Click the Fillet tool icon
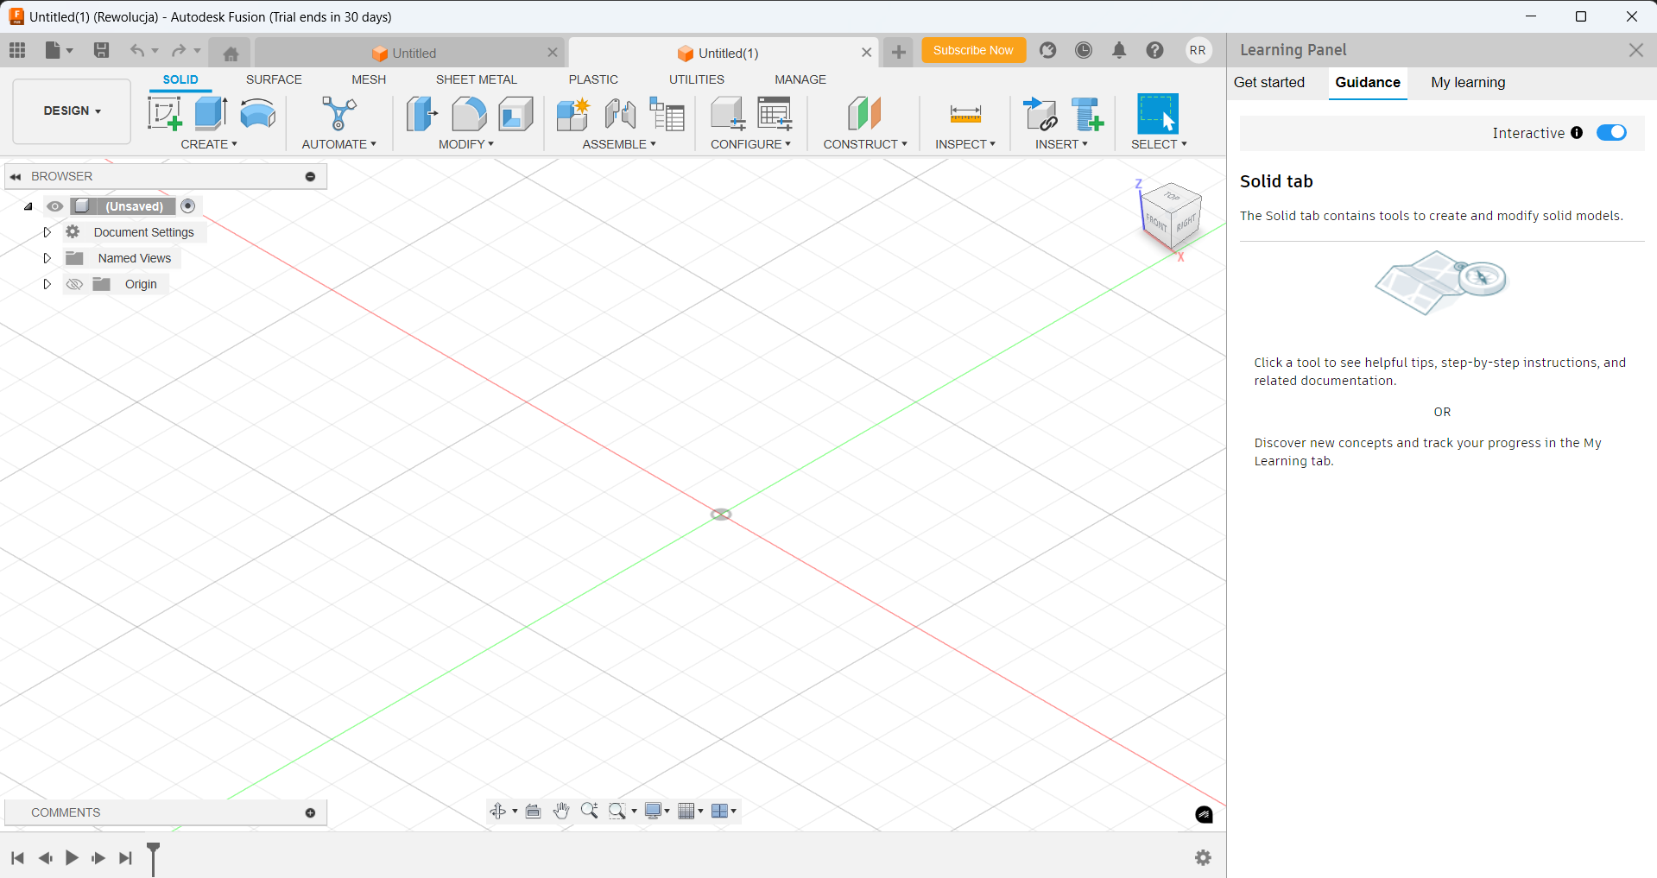Image resolution: width=1657 pixels, height=878 pixels. tap(469, 114)
